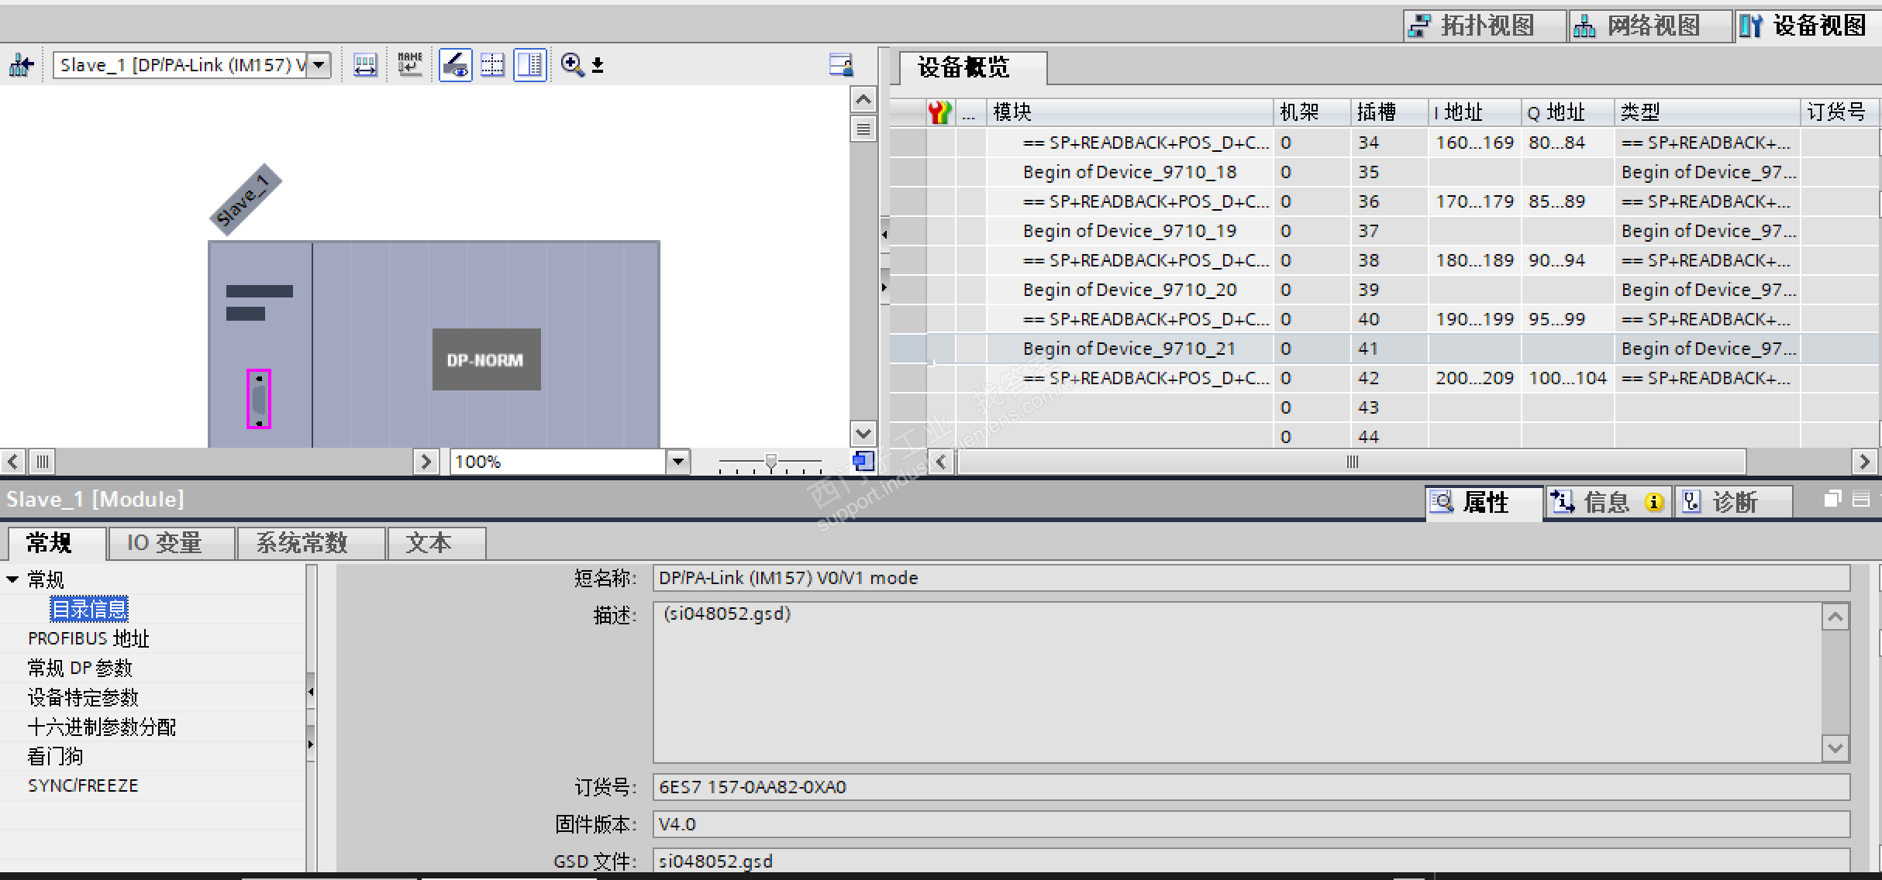1882x880 pixels.
Task: Open the 100% zoom level dropdown
Action: pyautogui.click(x=678, y=462)
